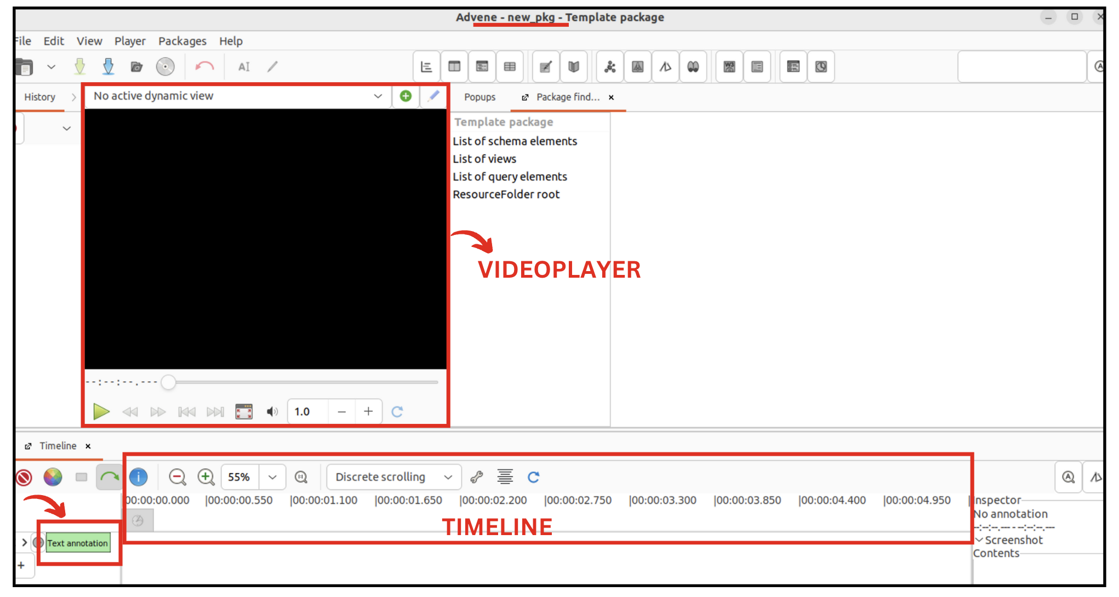Open ResourceFolder root
Screen dimensions: 1119x597
coord(506,194)
